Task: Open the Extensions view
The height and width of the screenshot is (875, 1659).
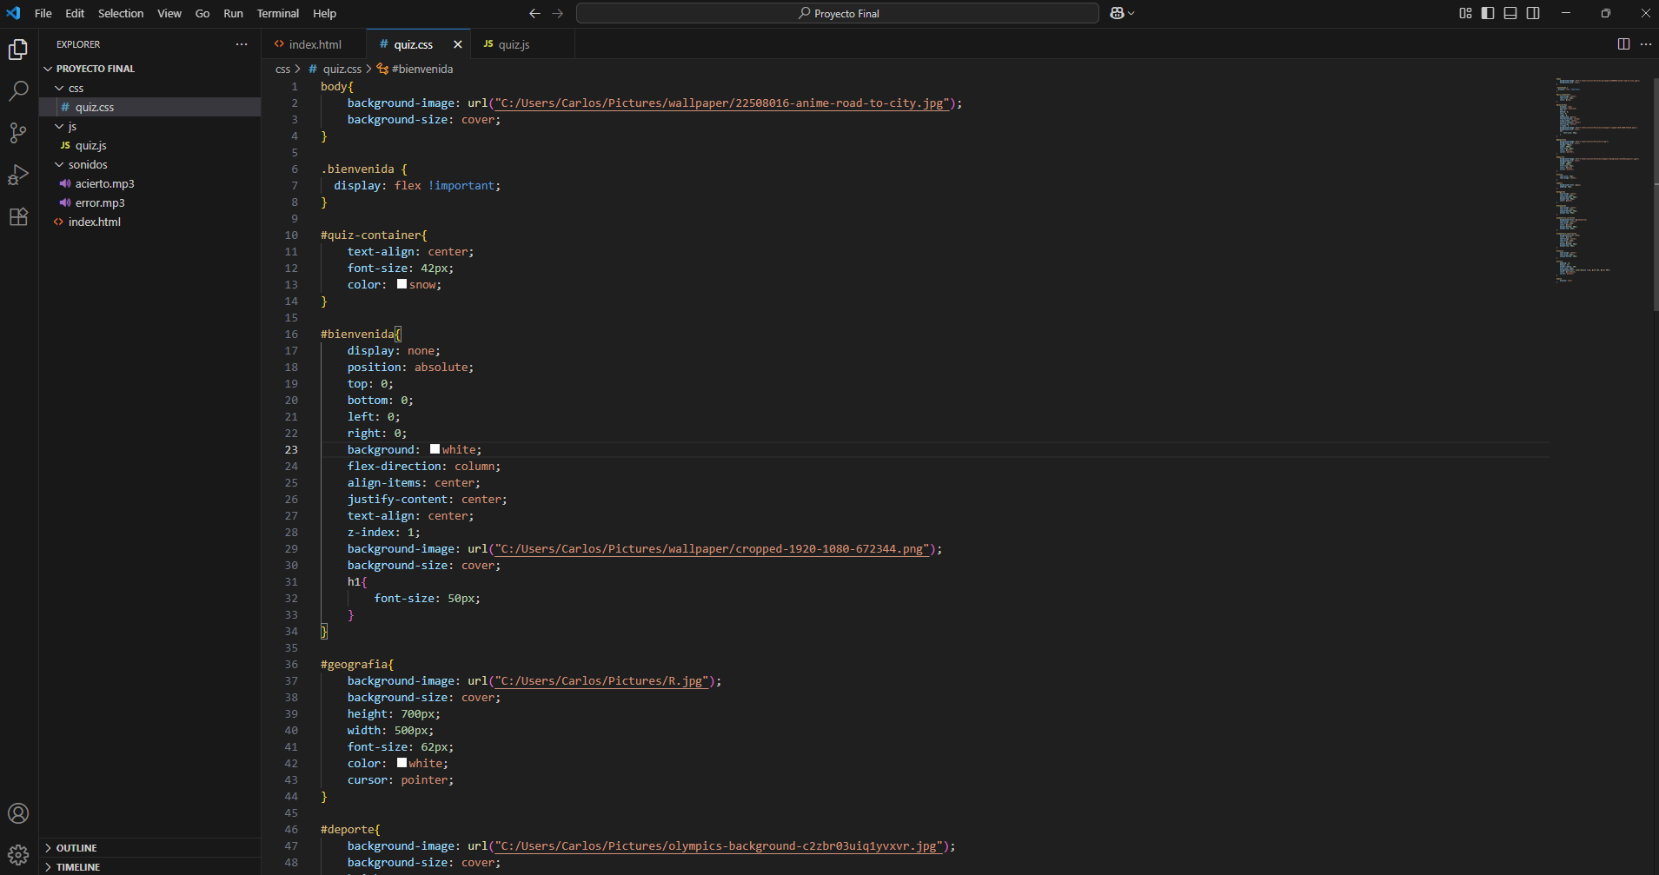Action: pos(18,216)
